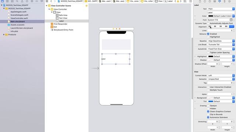Click the related items grid icon
This screenshot has height=132, width=236.
(x=47, y=1)
